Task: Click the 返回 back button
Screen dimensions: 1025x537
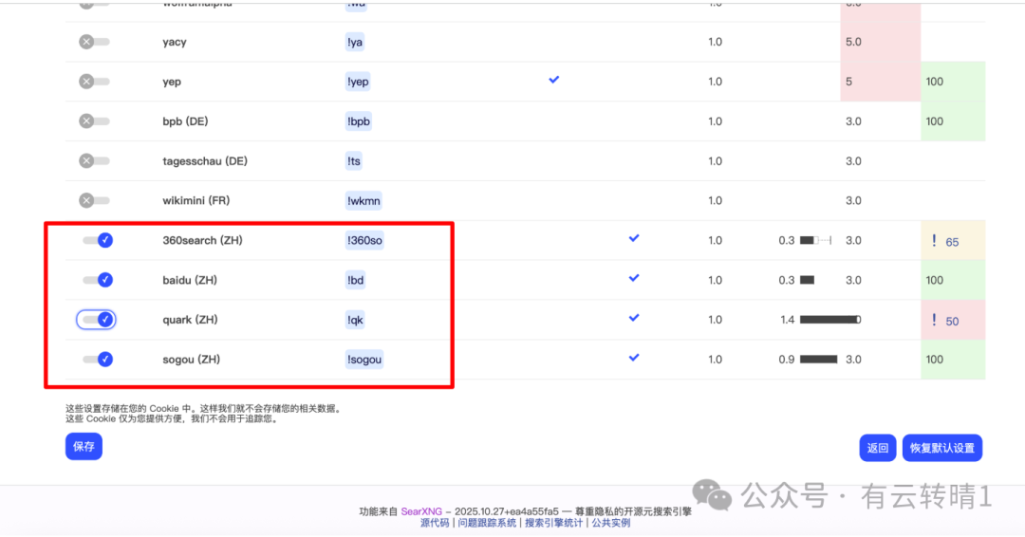Action: tap(878, 449)
